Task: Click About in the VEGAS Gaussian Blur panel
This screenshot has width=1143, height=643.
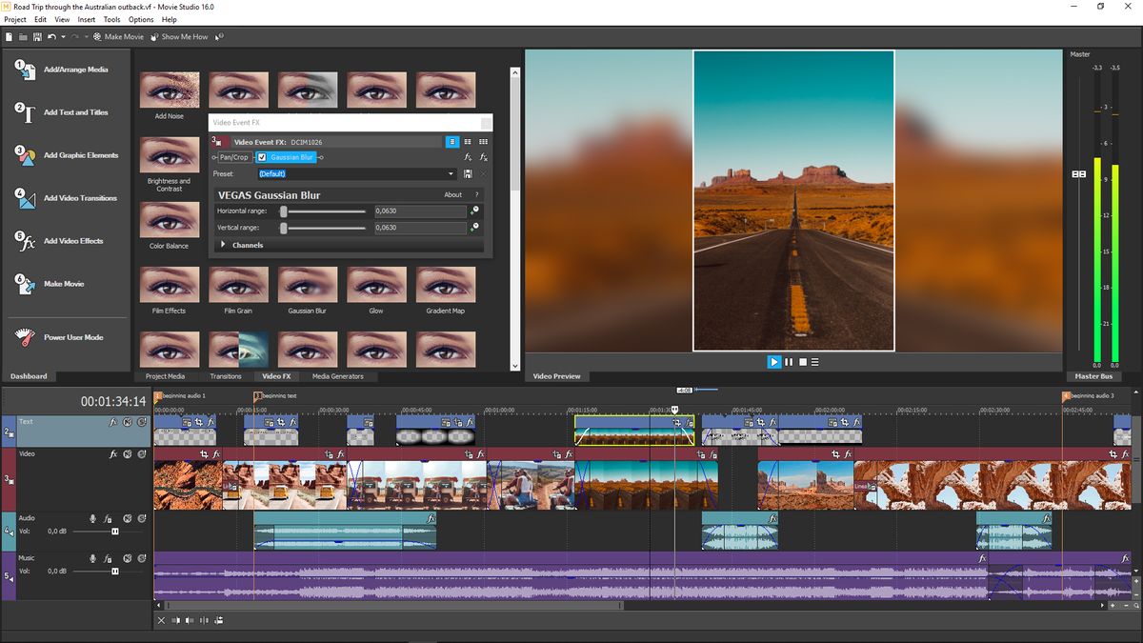Action: [453, 194]
